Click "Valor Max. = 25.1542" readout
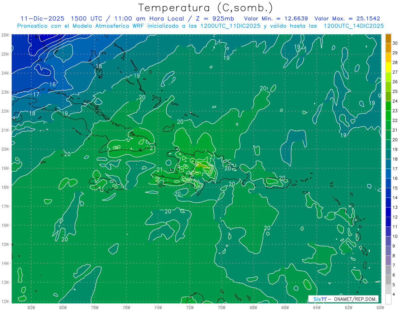The image size is (404, 312). coord(347,19)
